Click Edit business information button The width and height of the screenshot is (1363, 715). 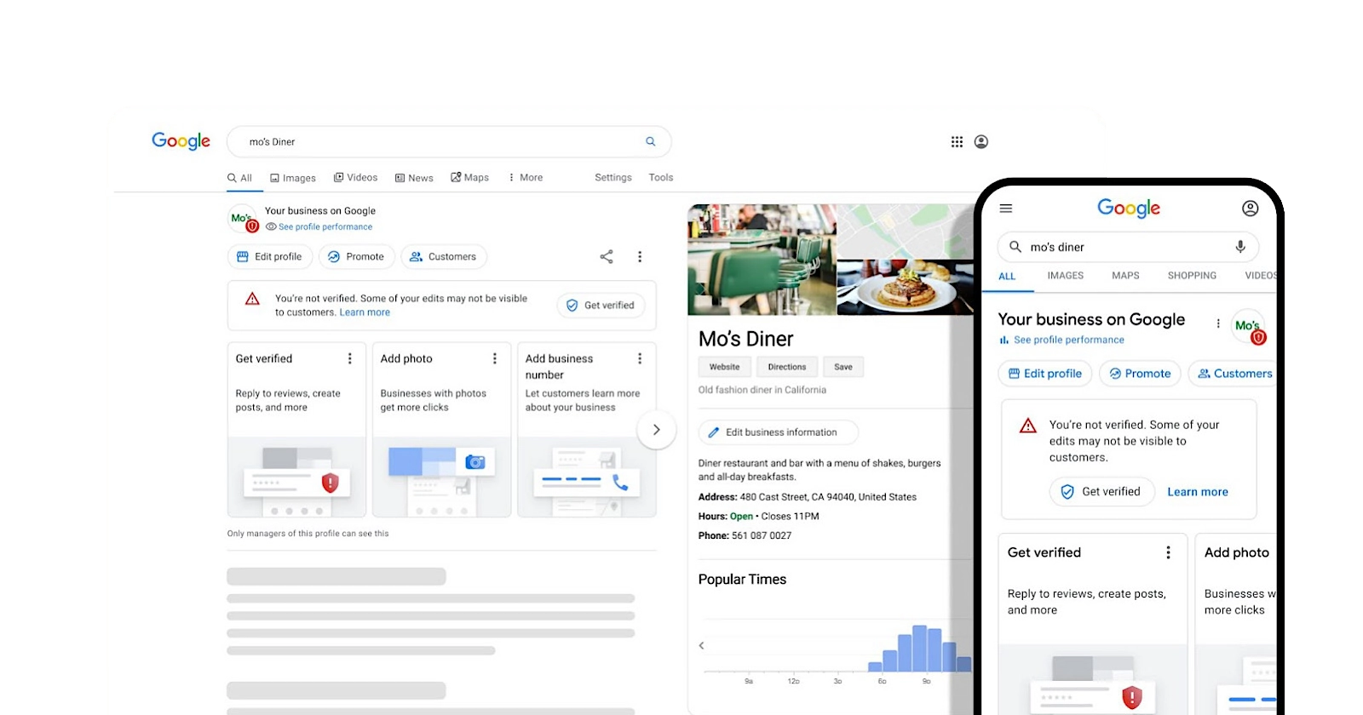pos(778,432)
